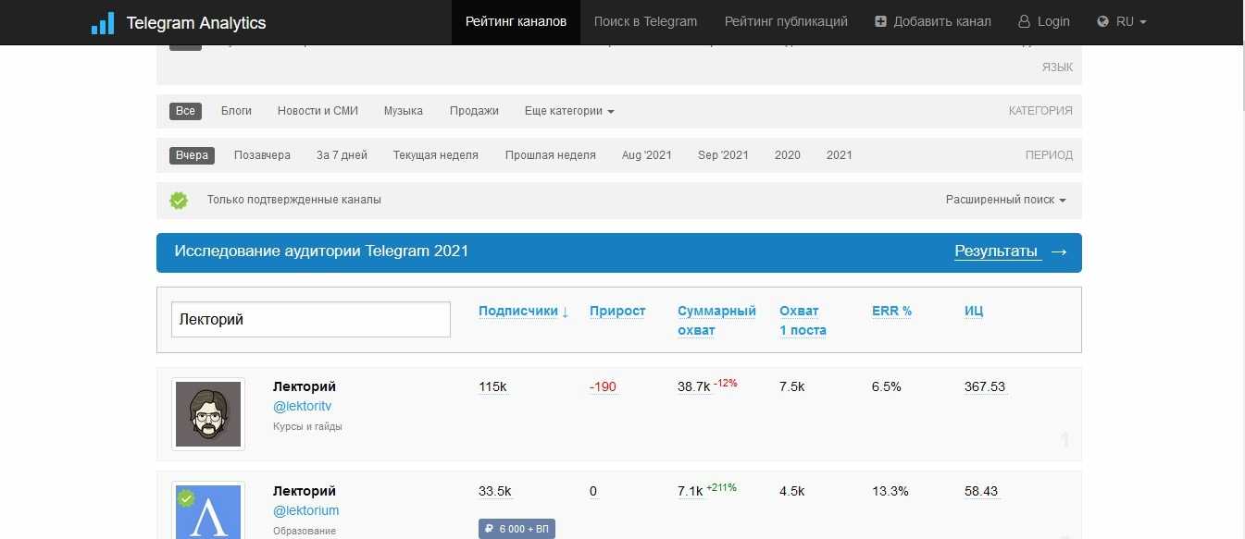Image resolution: width=1245 pixels, height=539 pixels.
Task: Click the search field containing Лекторий
Action: (311, 319)
